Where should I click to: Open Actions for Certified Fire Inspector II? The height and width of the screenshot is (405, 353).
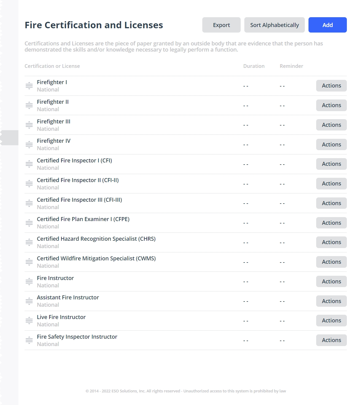331,183
